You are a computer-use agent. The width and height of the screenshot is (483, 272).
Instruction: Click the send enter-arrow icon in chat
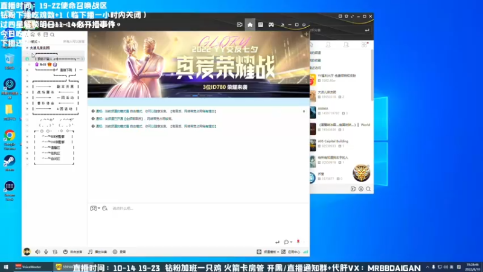[x=277, y=242]
